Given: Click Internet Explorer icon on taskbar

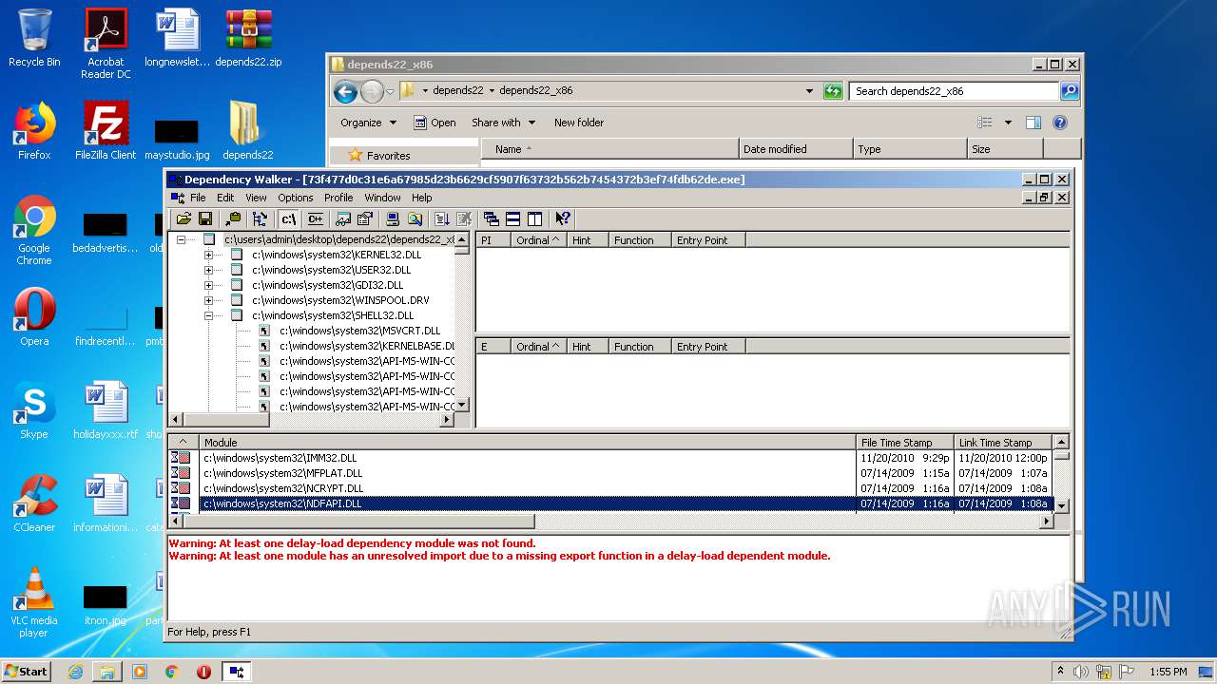Looking at the screenshot, I should (75, 671).
